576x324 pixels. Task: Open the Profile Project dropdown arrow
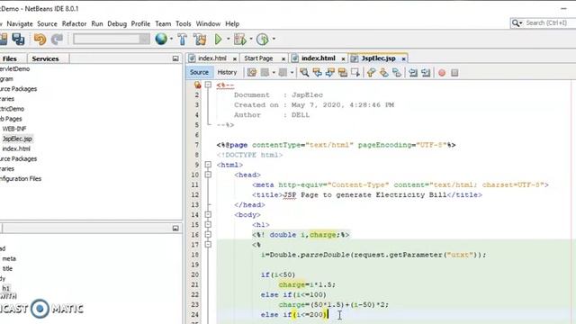274,39
